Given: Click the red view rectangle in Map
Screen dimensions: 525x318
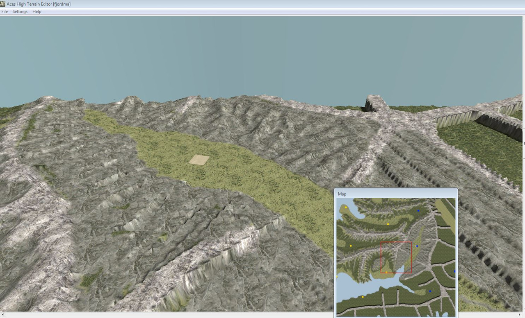Looking at the screenshot, I should (396, 257).
